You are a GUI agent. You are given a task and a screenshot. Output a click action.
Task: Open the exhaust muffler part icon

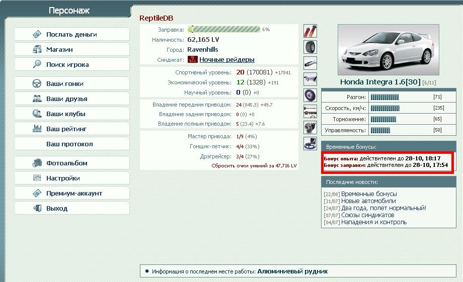coord(310,63)
